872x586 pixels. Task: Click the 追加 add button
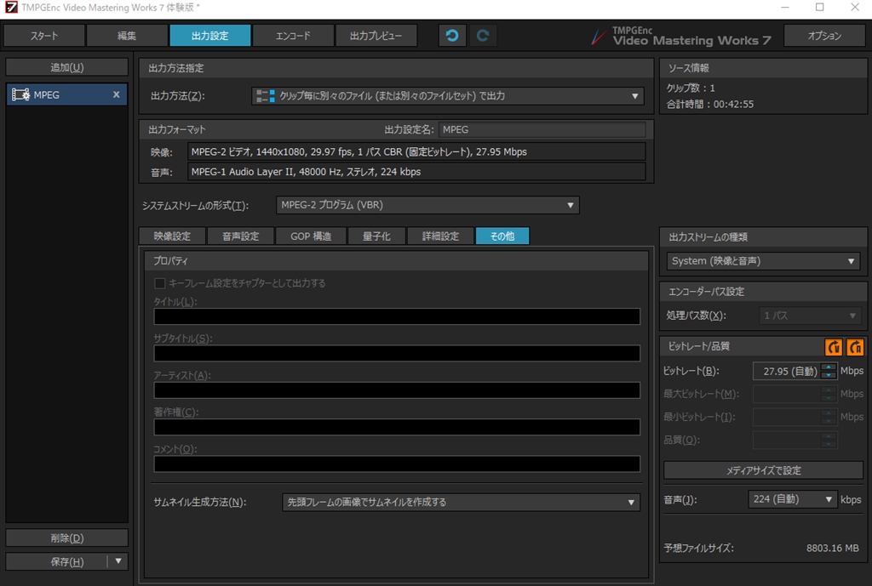[x=66, y=66]
